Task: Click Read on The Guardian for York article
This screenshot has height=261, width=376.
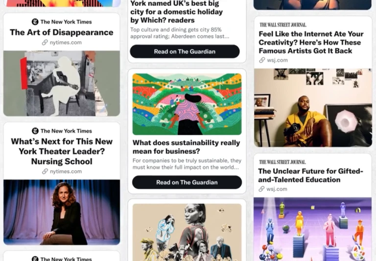Action: pyautogui.click(x=185, y=51)
